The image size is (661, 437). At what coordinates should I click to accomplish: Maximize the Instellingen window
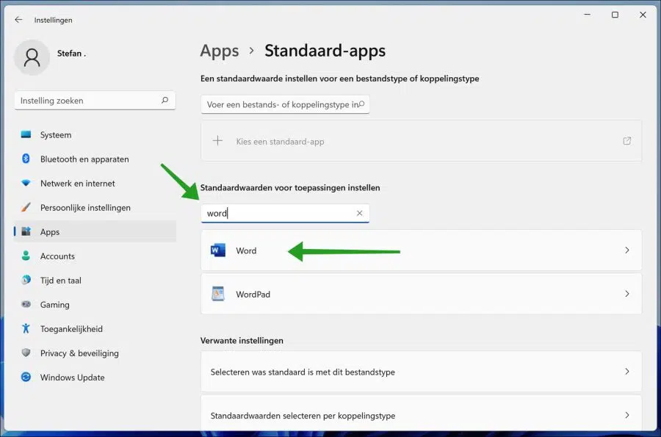(x=615, y=15)
